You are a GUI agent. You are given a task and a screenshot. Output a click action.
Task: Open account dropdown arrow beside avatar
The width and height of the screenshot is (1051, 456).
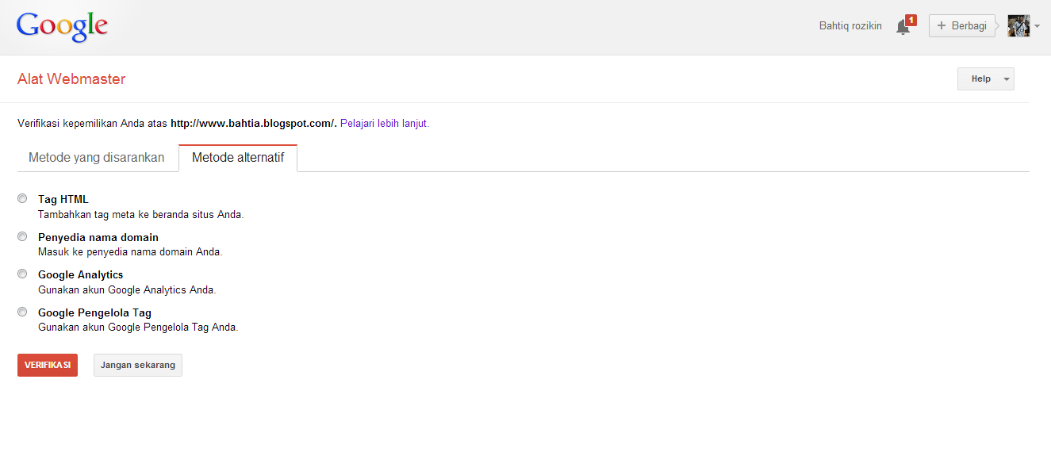coord(1037,26)
